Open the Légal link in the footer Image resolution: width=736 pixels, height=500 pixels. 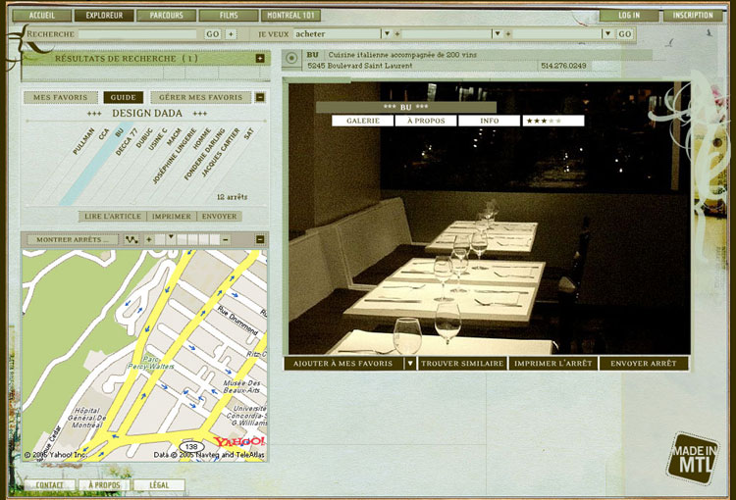159,485
